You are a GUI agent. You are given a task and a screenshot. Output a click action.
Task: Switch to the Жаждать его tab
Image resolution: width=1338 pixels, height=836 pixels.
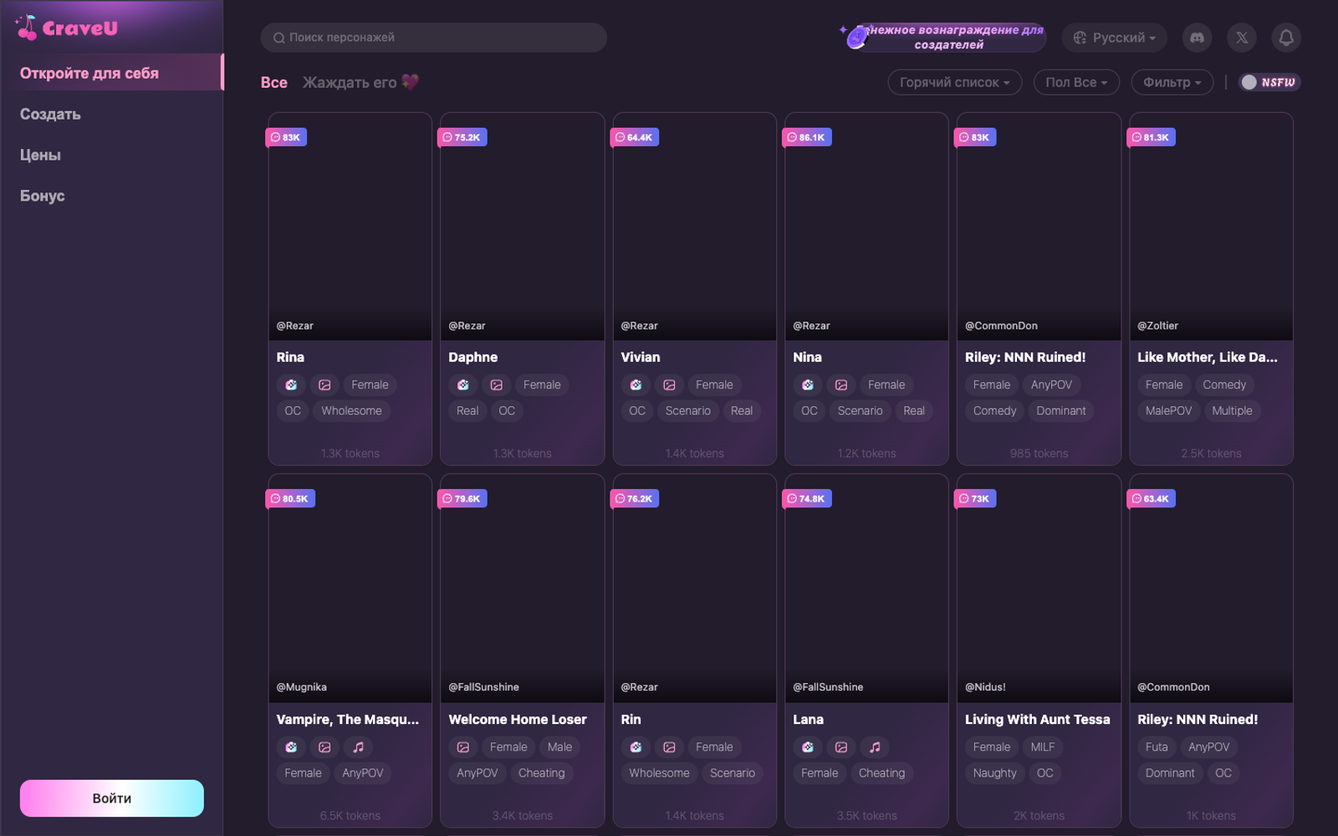(x=360, y=82)
